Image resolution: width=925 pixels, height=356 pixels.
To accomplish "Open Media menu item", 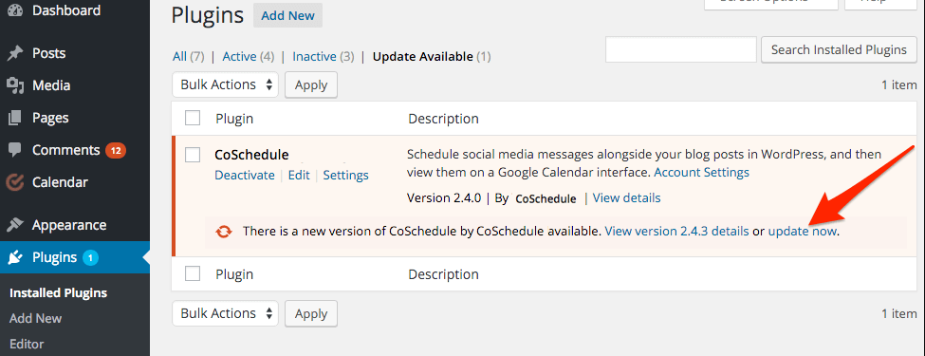I will coord(51,85).
